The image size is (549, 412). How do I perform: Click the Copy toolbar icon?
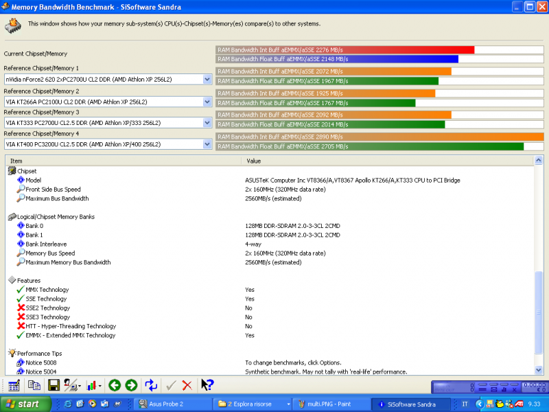(x=34, y=385)
